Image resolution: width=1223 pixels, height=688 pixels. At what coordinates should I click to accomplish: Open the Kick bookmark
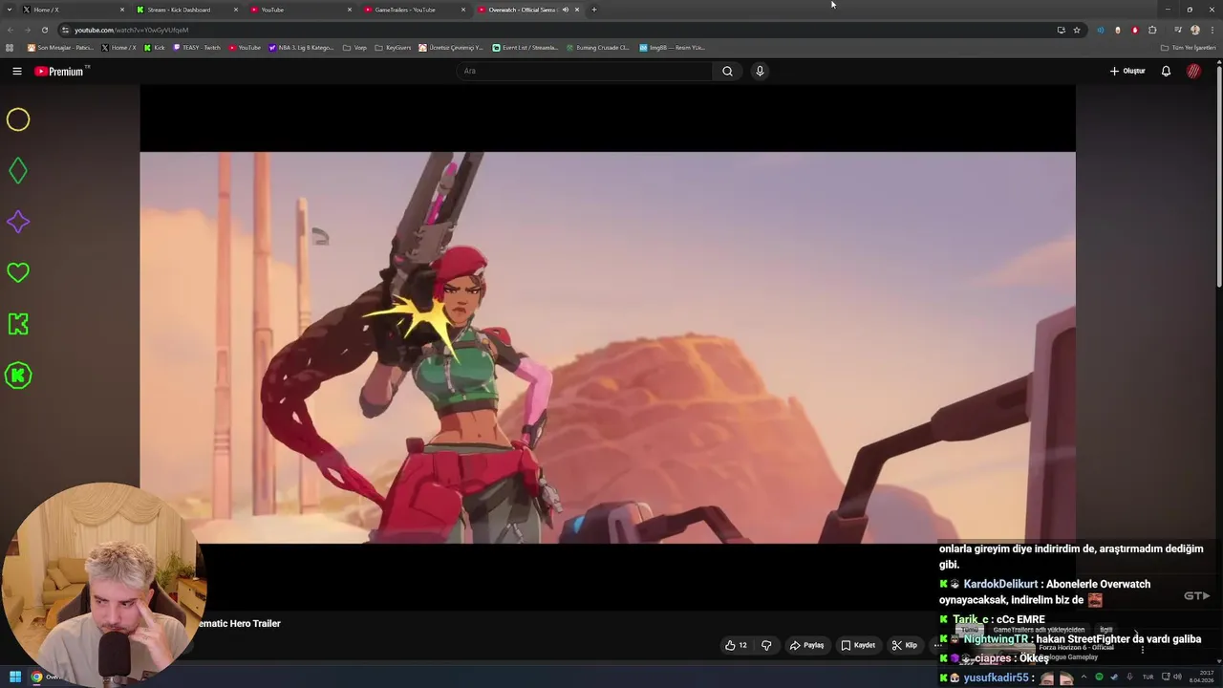coord(154,47)
